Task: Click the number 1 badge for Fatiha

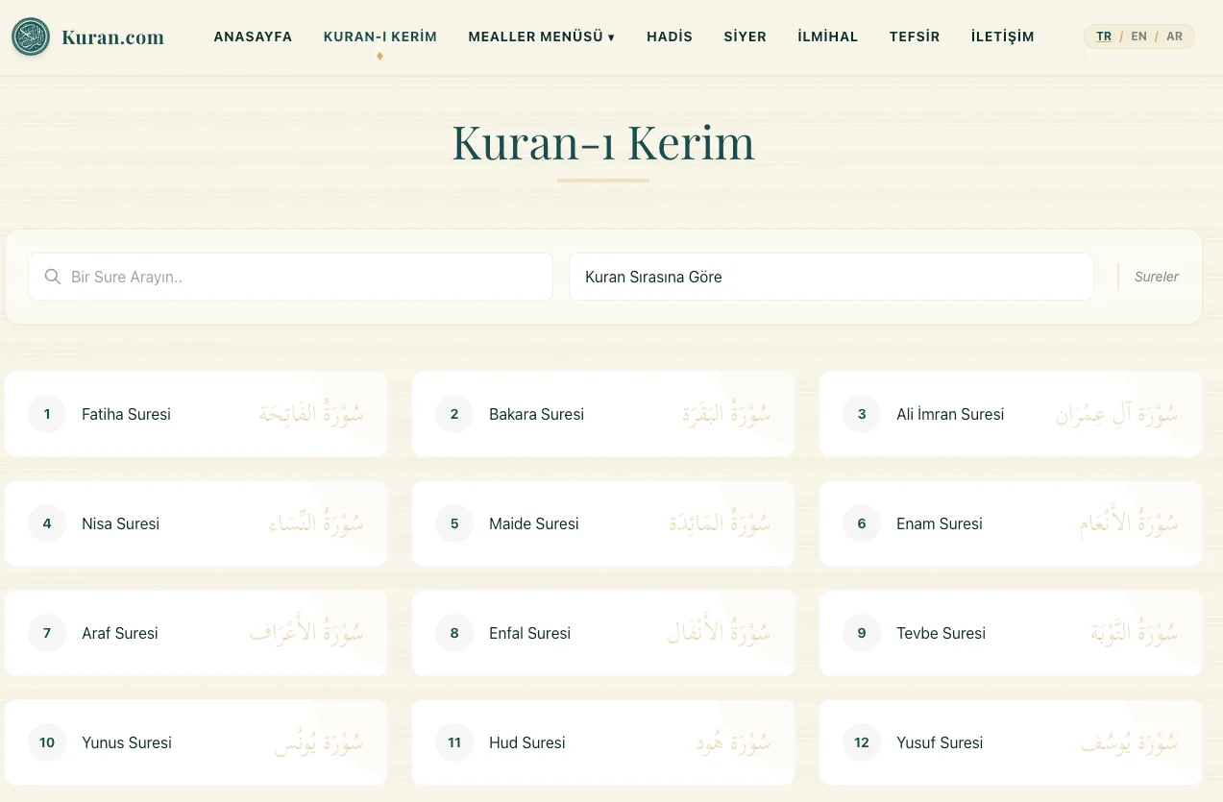Action: coord(47,414)
